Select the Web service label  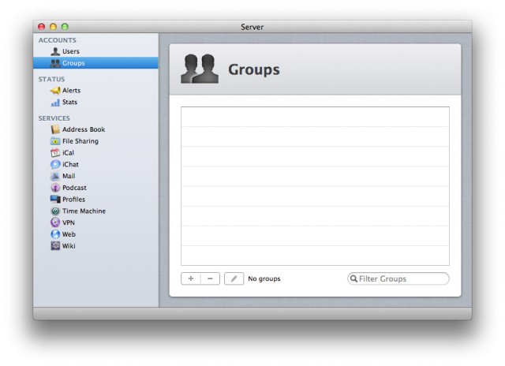(69, 234)
